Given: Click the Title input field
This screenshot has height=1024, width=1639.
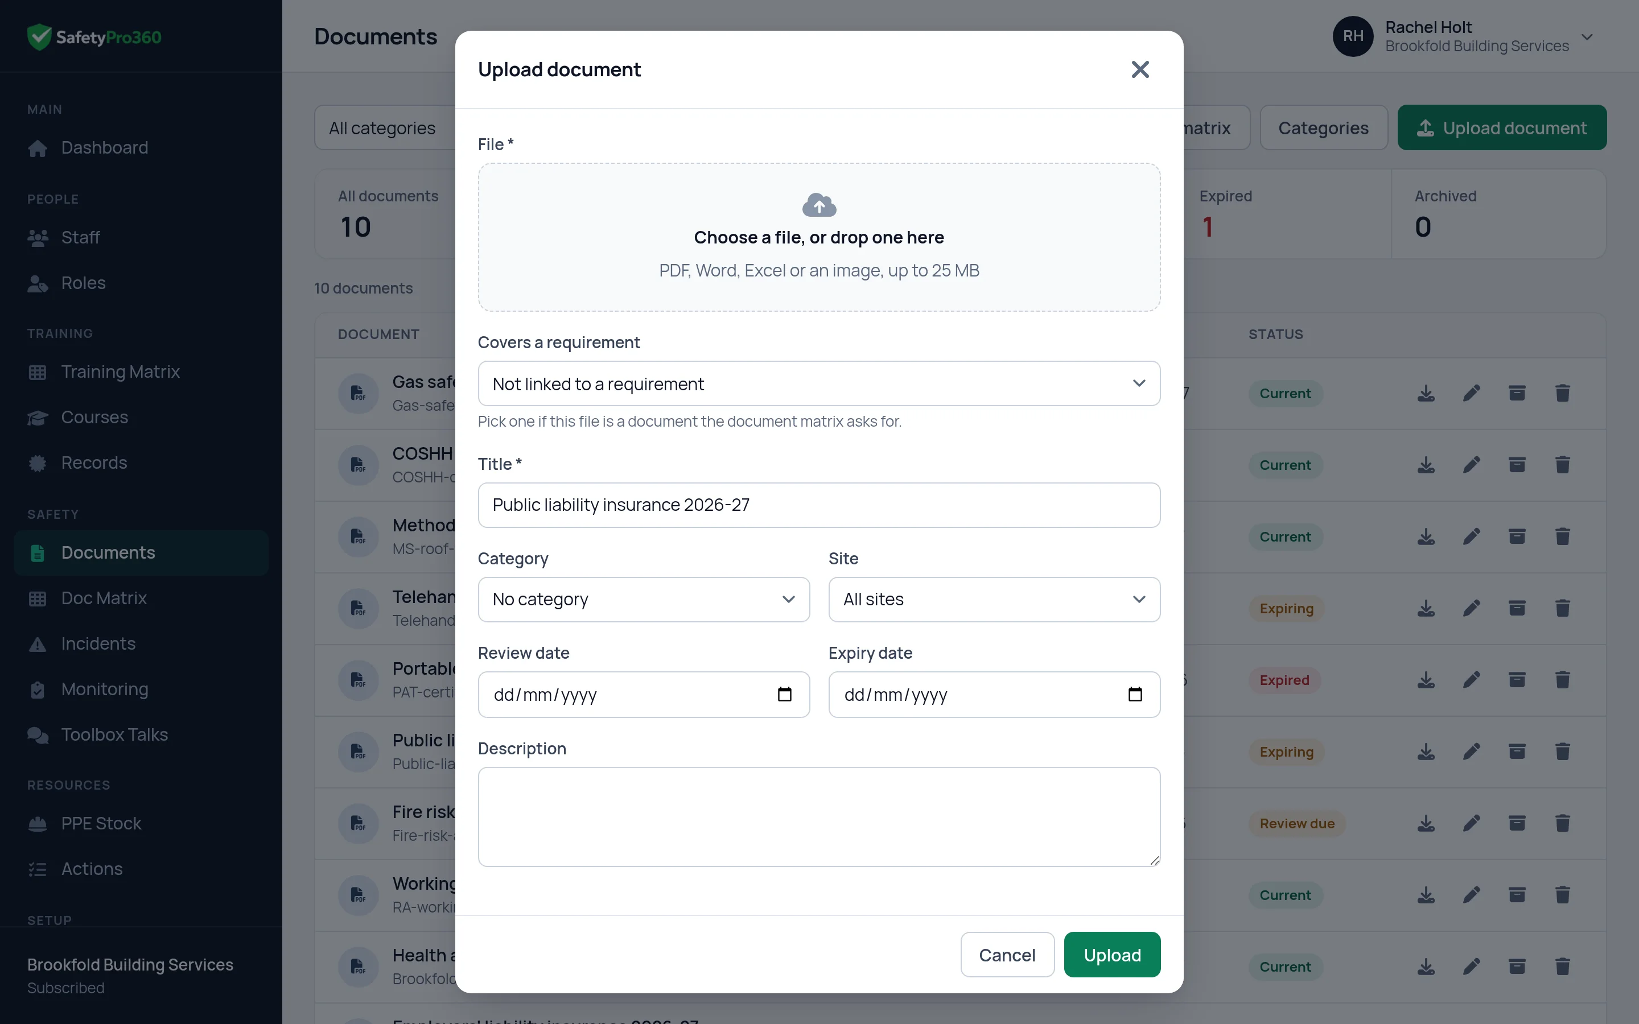Looking at the screenshot, I should (x=819, y=505).
